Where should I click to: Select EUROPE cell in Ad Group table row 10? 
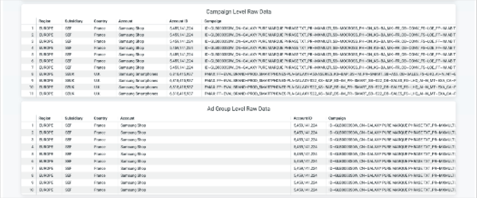point(46,190)
